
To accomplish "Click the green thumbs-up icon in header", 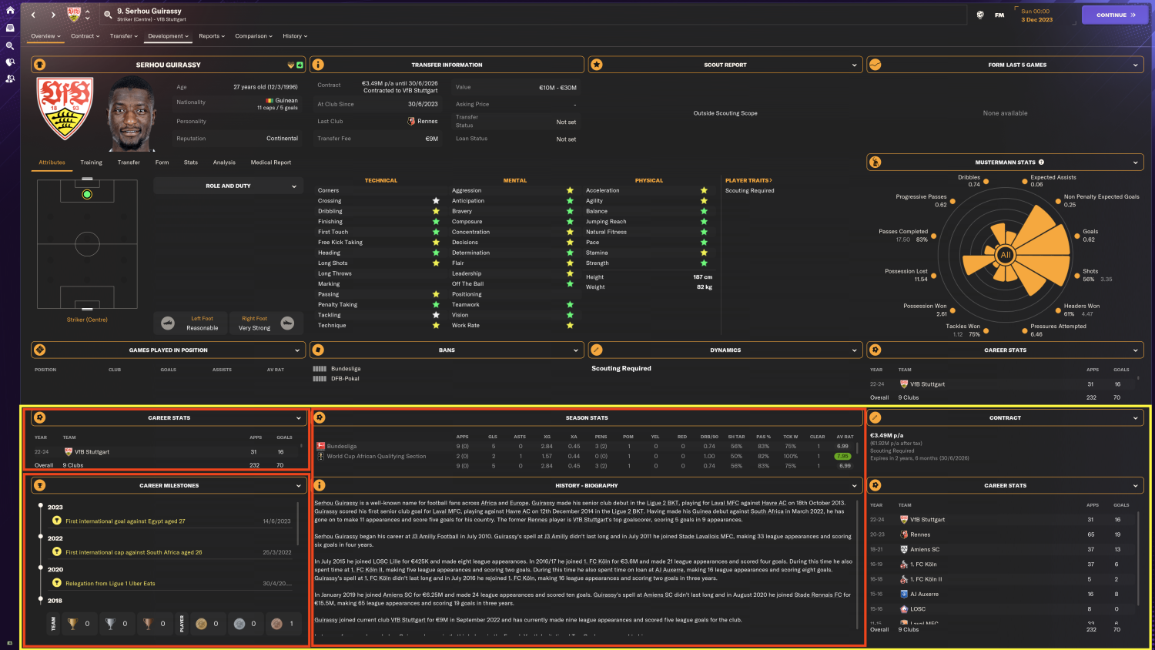I will [x=300, y=65].
